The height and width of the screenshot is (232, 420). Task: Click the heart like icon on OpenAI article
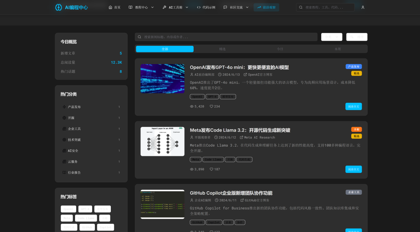212,106
